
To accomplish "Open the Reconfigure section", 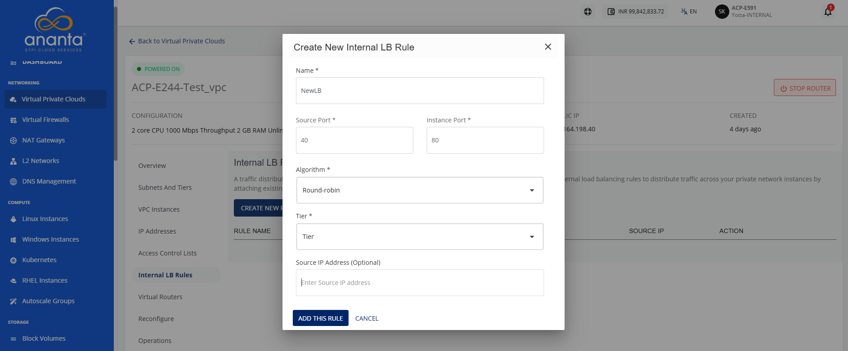I will click(156, 319).
